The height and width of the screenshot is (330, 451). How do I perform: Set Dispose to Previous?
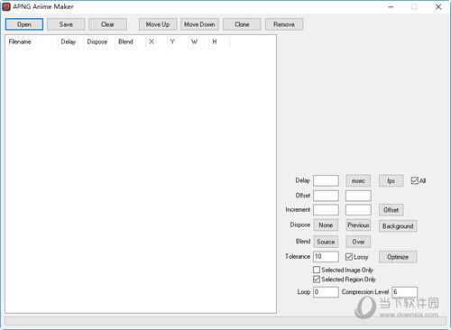[x=358, y=225]
